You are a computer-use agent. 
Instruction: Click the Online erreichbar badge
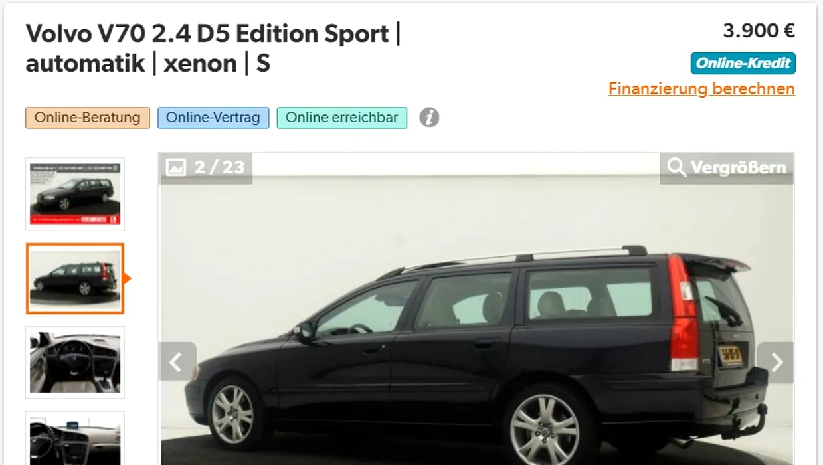(x=342, y=118)
